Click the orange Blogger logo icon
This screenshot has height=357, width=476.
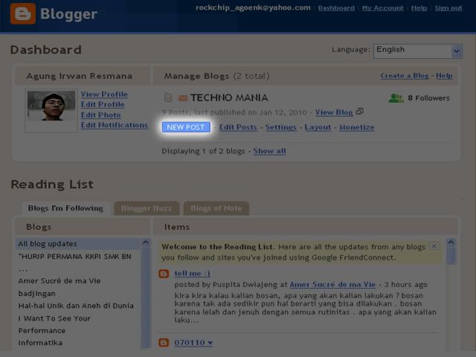point(23,13)
